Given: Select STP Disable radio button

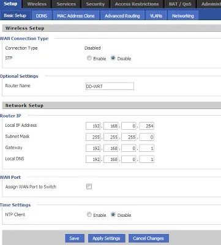Looking at the screenshot, I should (x=113, y=58).
